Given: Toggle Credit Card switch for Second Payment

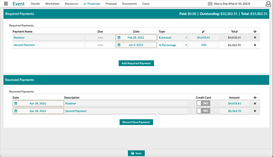Looking at the screenshot, I should coord(203,111).
